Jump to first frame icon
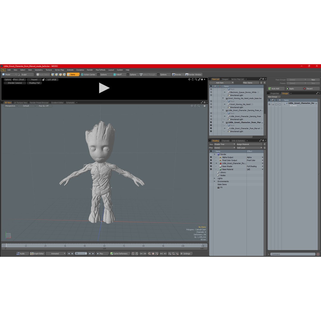The width and height of the screenshot is (321, 321). tap(68, 254)
